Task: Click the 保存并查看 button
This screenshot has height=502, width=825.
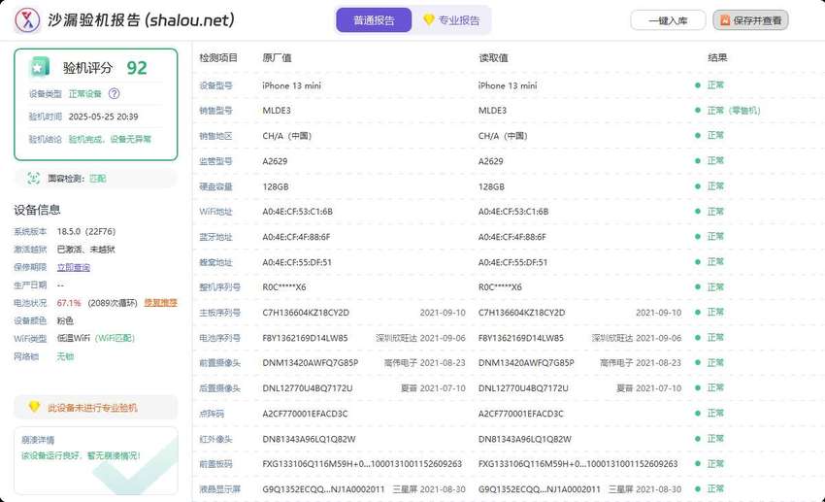Action: 750,20
